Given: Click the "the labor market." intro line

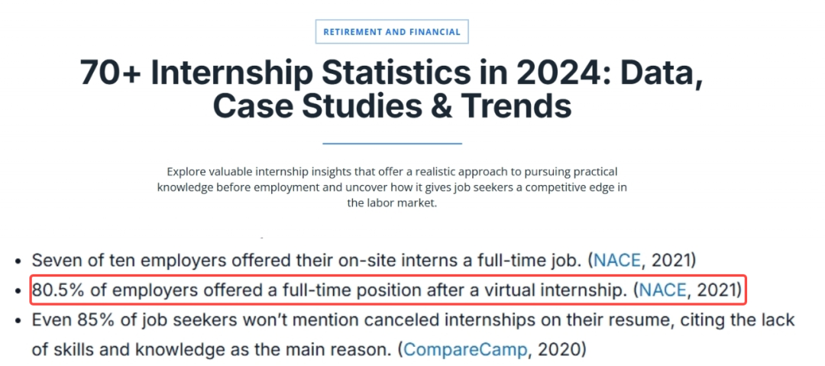Looking at the screenshot, I should click(x=392, y=202).
